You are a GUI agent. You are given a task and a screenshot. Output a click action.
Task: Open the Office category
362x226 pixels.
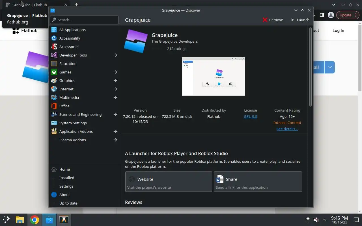(84, 106)
